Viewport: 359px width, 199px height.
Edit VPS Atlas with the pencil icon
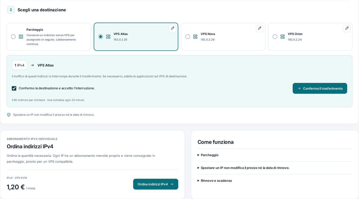(172, 28)
